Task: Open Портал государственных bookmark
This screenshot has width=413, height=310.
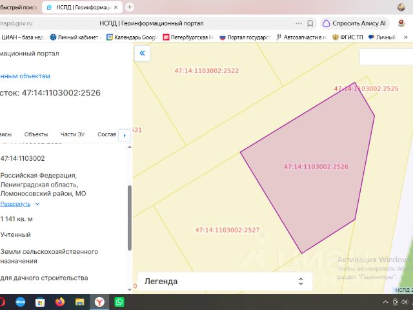Action: click(245, 37)
